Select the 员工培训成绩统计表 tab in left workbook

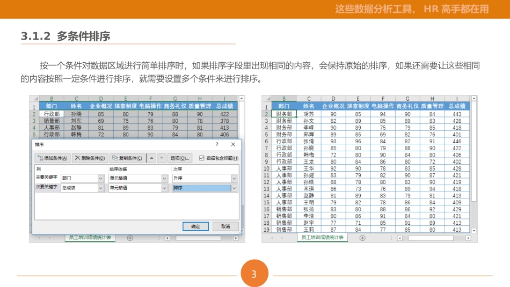click(x=90, y=238)
